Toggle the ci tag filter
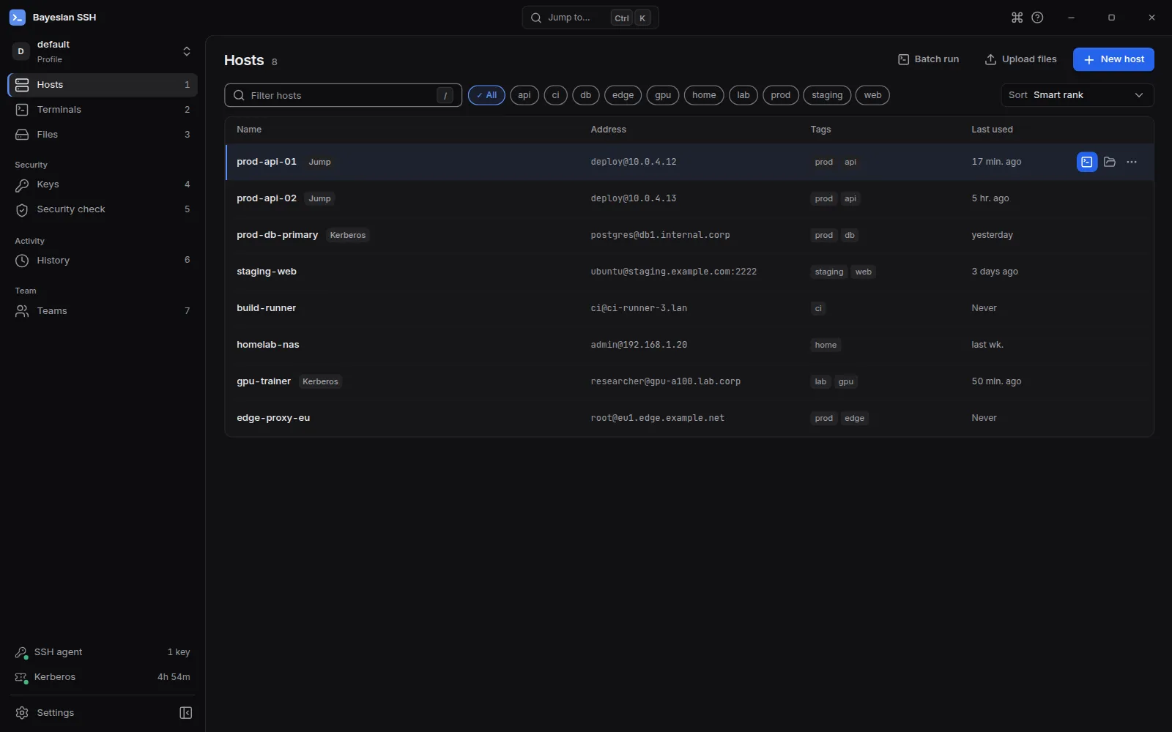The width and height of the screenshot is (1172, 732). tap(556, 95)
